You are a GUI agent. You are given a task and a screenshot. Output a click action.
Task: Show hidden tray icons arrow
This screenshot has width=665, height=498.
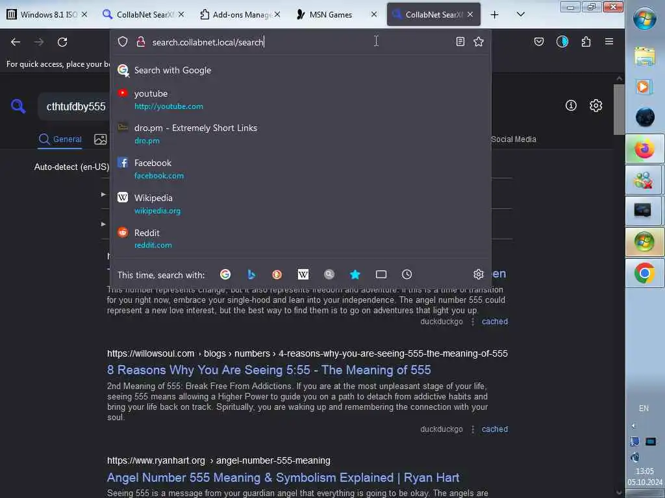[634, 426]
